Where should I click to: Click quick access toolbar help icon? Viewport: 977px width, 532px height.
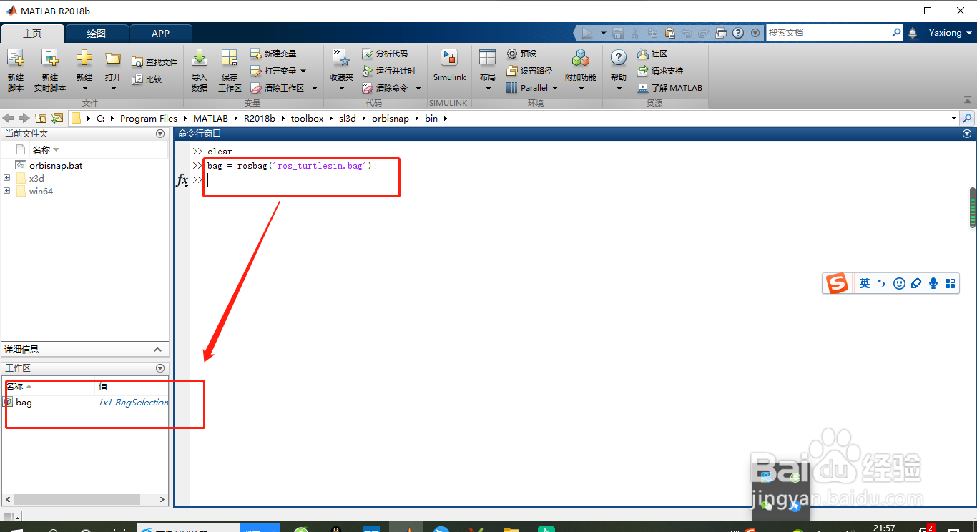[x=738, y=33]
